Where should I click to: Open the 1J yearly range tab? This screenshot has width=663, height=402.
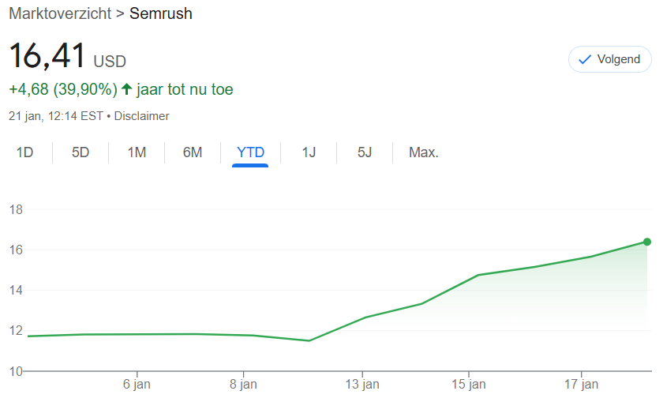[309, 152]
